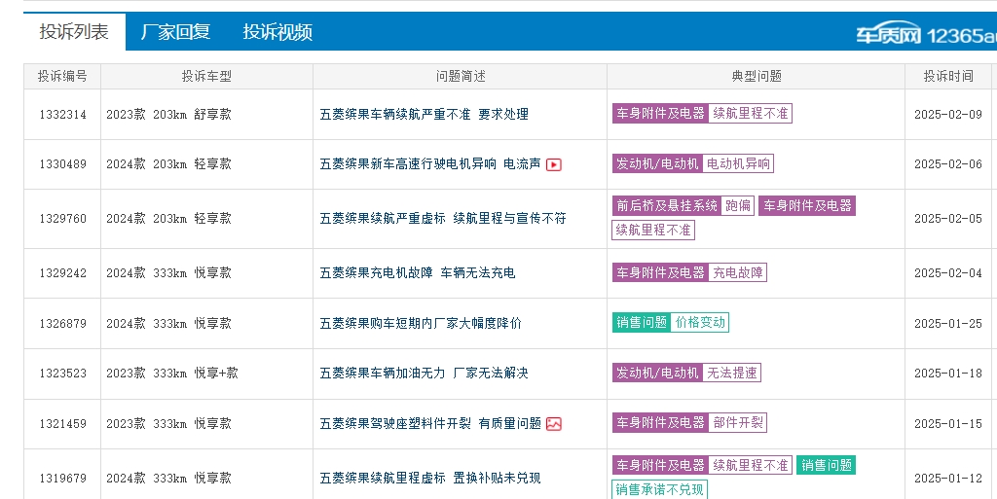Click image icon beside 驾驶座塑料件开裂 complaint

point(554,424)
